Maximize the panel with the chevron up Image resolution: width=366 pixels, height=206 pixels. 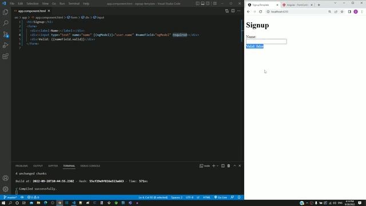tap(234, 166)
